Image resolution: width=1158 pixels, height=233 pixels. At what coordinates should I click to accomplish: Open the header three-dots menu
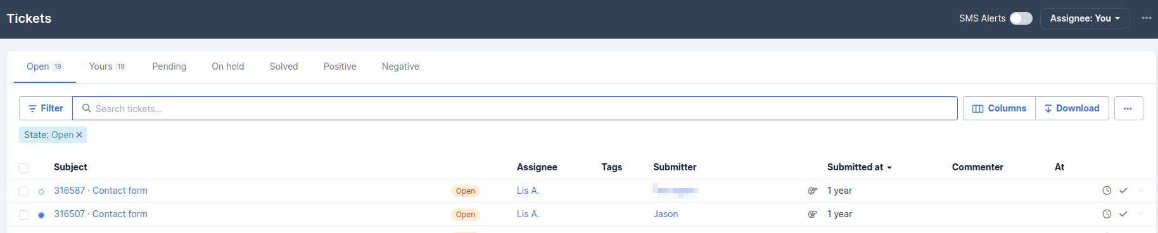point(1147,18)
